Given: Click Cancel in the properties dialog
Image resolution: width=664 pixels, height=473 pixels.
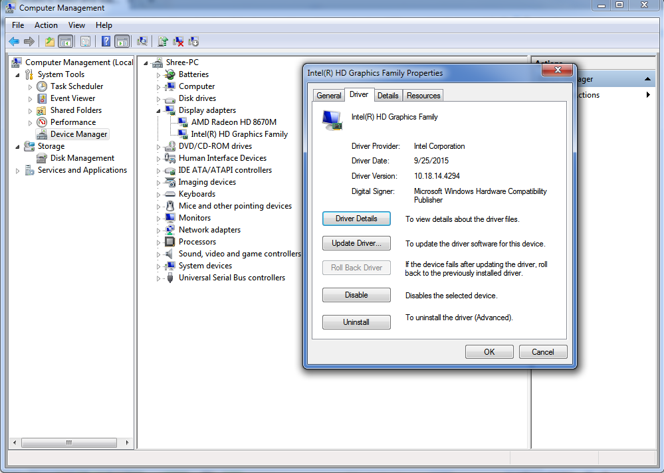Looking at the screenshot, I should pos(543,352).
